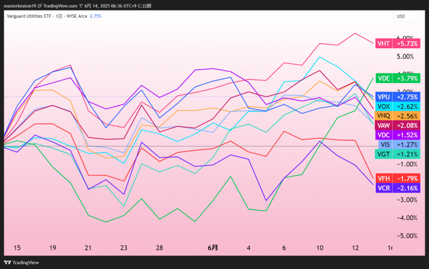Click the date label 21 on time axis
The height and width of the screenshot is (269, 429).
point(88,248)
